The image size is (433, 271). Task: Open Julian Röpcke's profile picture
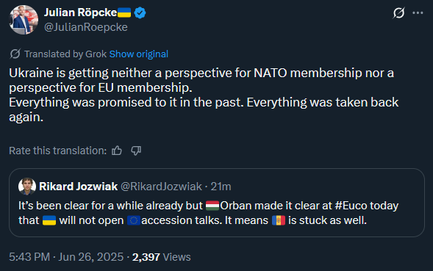pos(24,20)
